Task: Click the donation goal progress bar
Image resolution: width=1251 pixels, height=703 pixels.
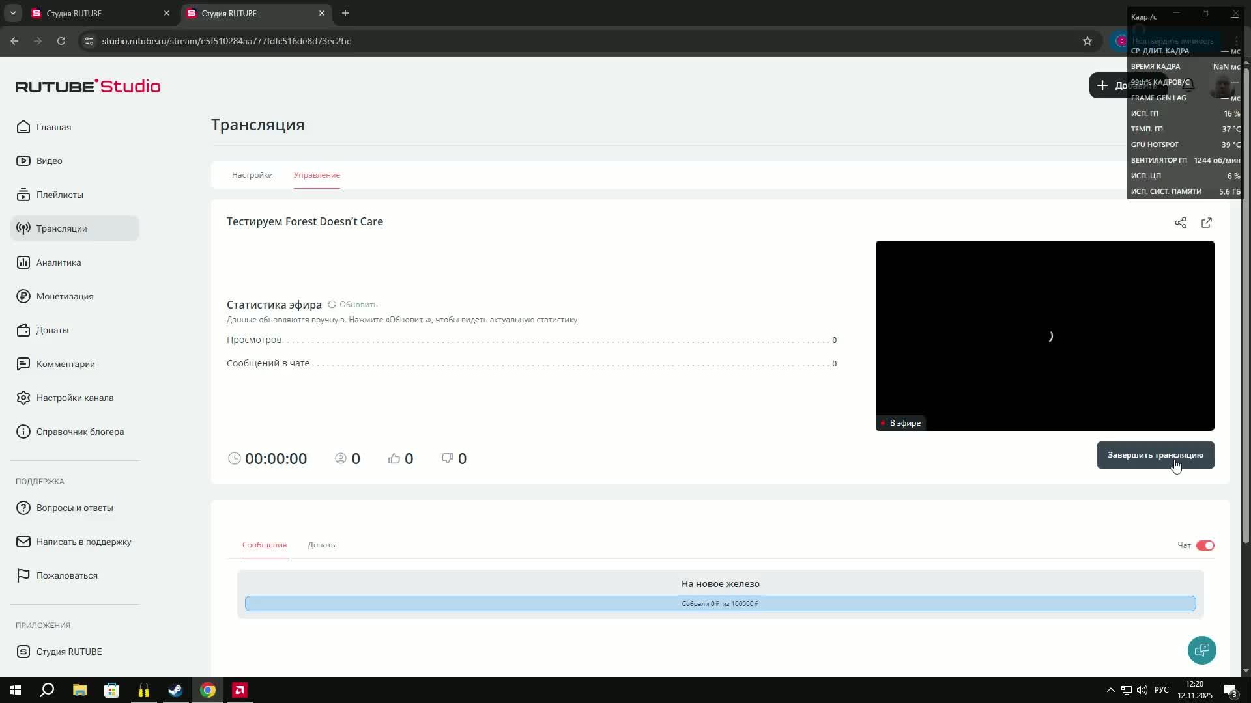Action: (720, 603)
